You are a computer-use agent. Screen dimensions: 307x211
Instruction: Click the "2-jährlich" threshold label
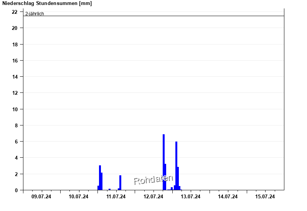[35, 14]
